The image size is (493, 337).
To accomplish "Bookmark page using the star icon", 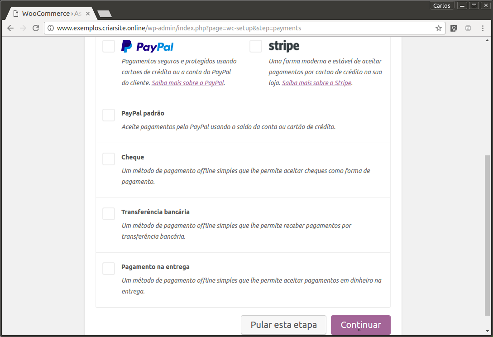I will click(x=438, y=28).
